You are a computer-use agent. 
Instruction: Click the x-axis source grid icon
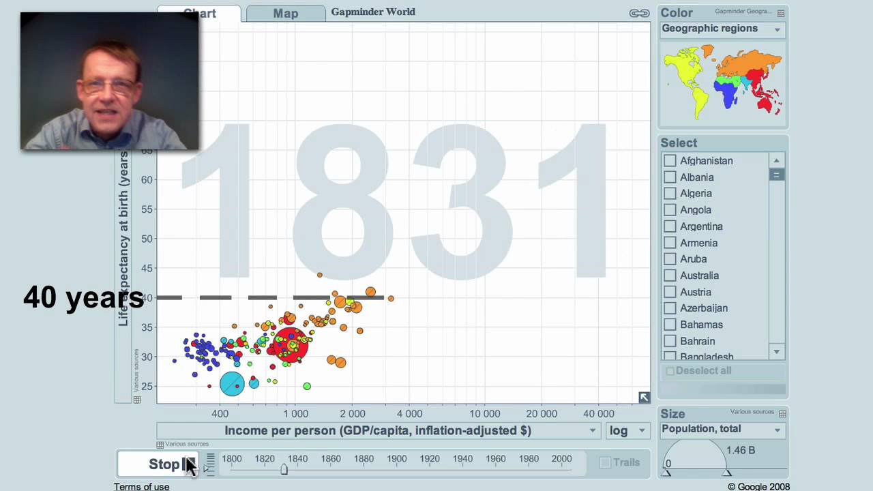[x=160, y=445]
